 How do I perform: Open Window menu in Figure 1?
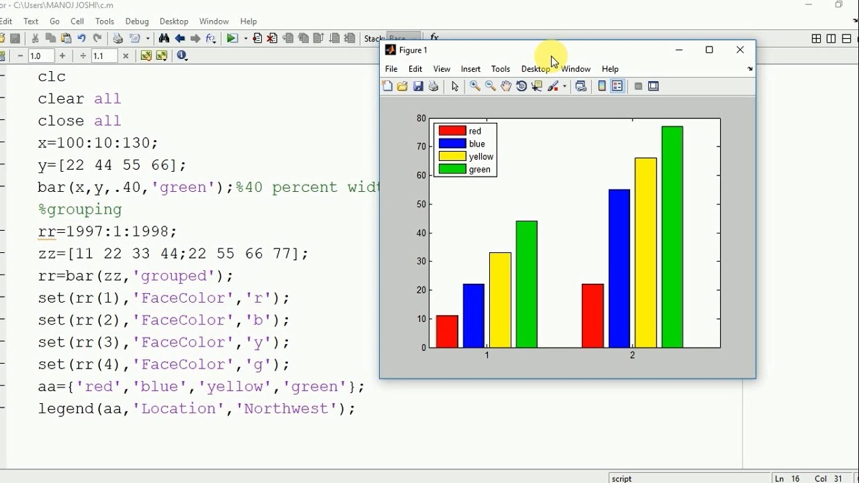(x=576, y=69)
